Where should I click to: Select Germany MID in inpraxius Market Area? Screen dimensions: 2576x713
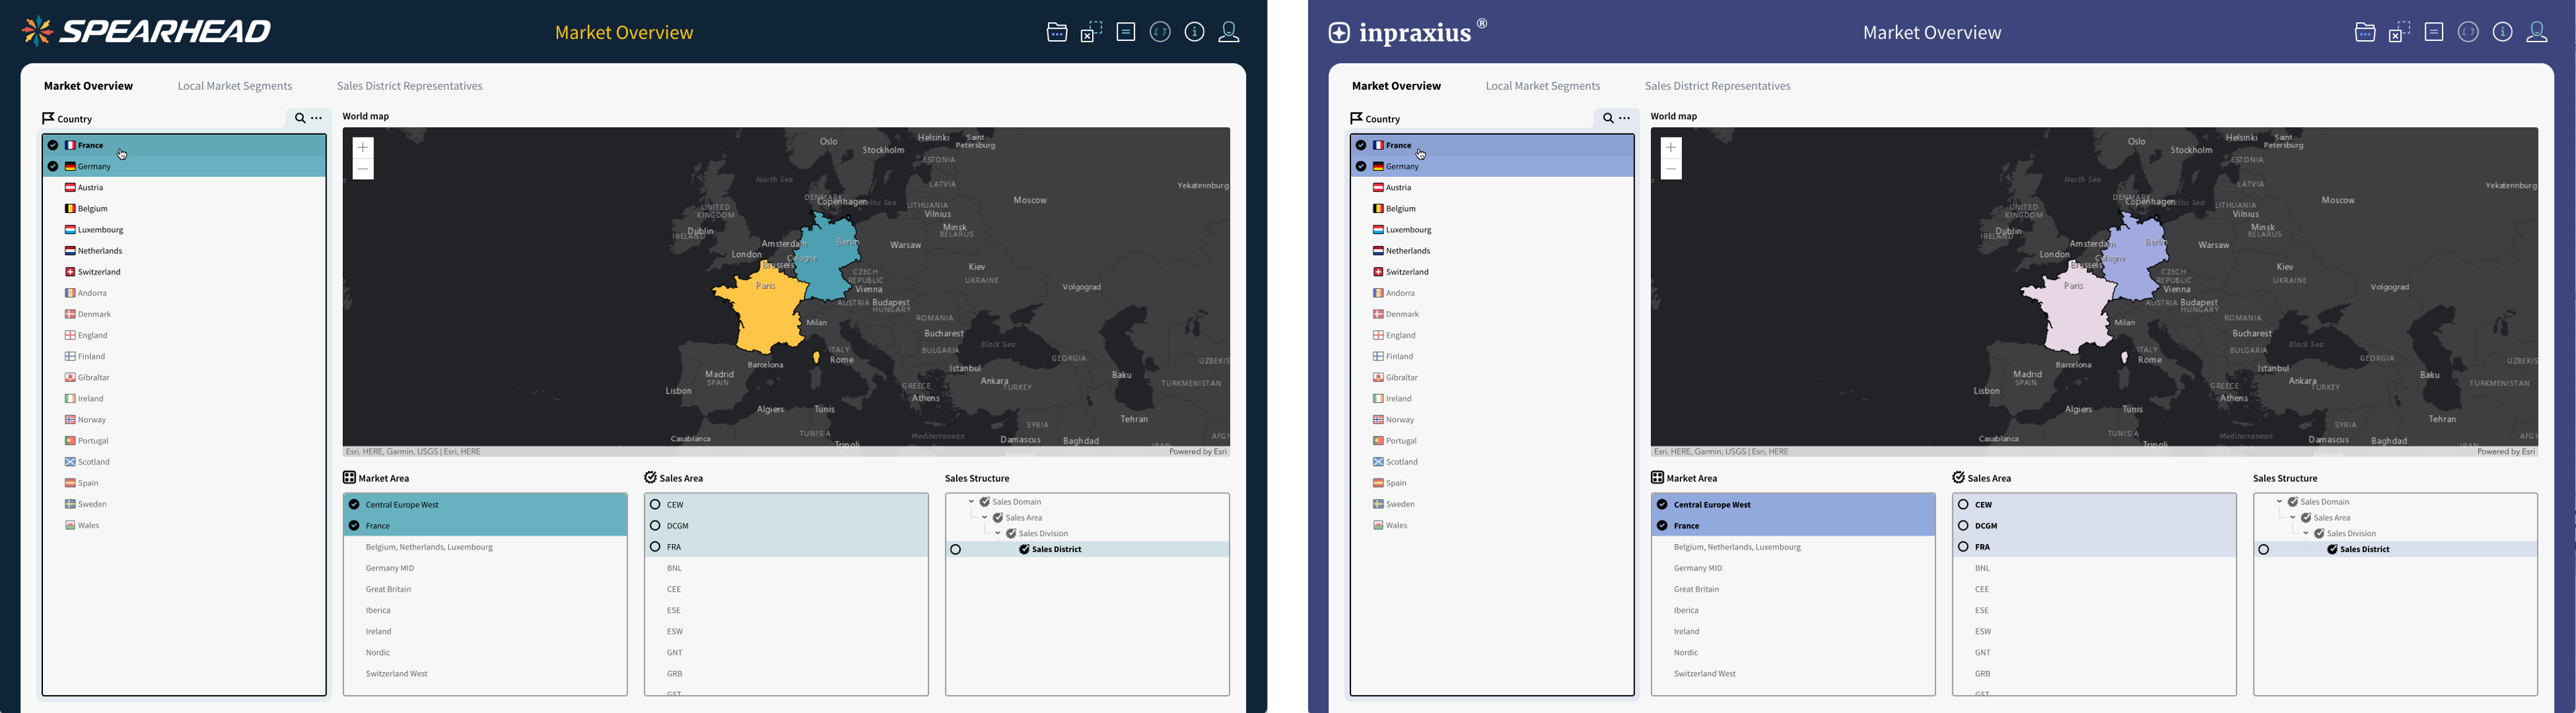pos(1697,568)
